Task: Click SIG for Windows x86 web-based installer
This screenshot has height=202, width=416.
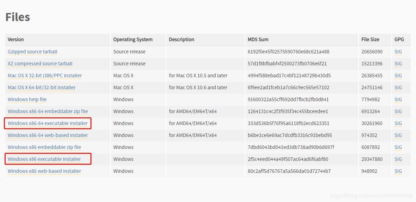Action: pyautogui.click(x=398, y=171)
